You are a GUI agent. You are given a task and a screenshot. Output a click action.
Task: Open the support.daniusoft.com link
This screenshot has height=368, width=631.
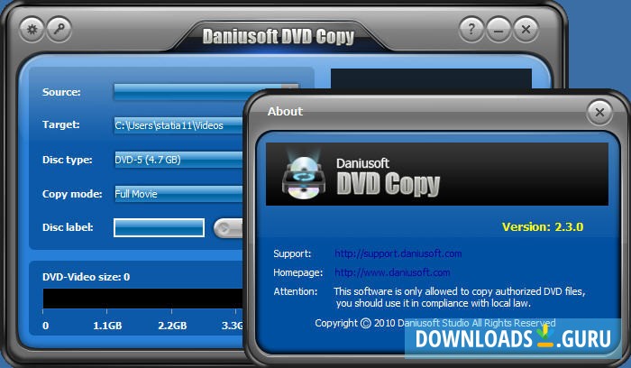[398, 253]
